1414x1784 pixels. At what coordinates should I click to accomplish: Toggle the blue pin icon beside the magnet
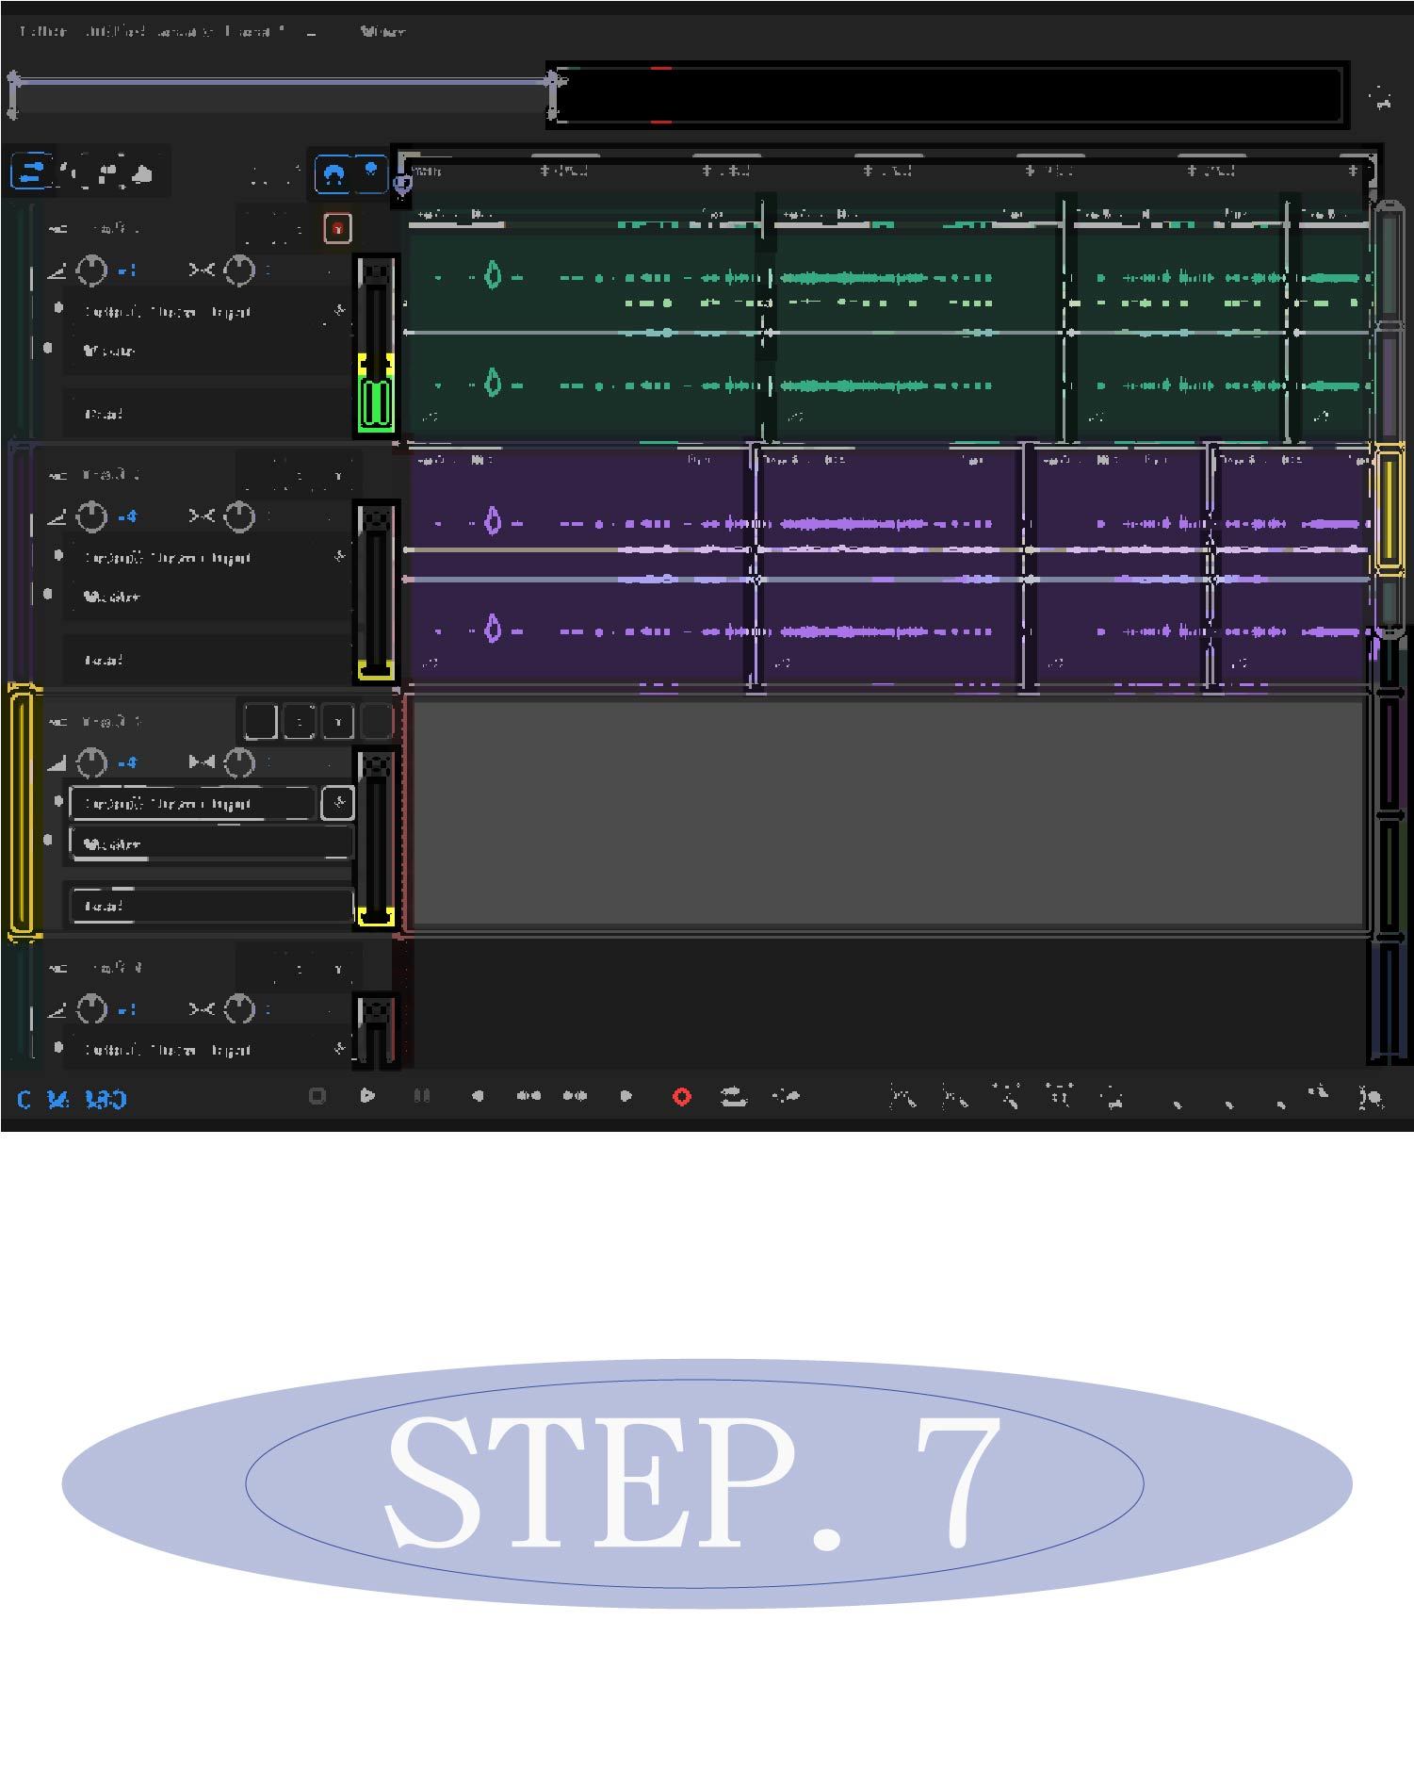tap(371, 173)
